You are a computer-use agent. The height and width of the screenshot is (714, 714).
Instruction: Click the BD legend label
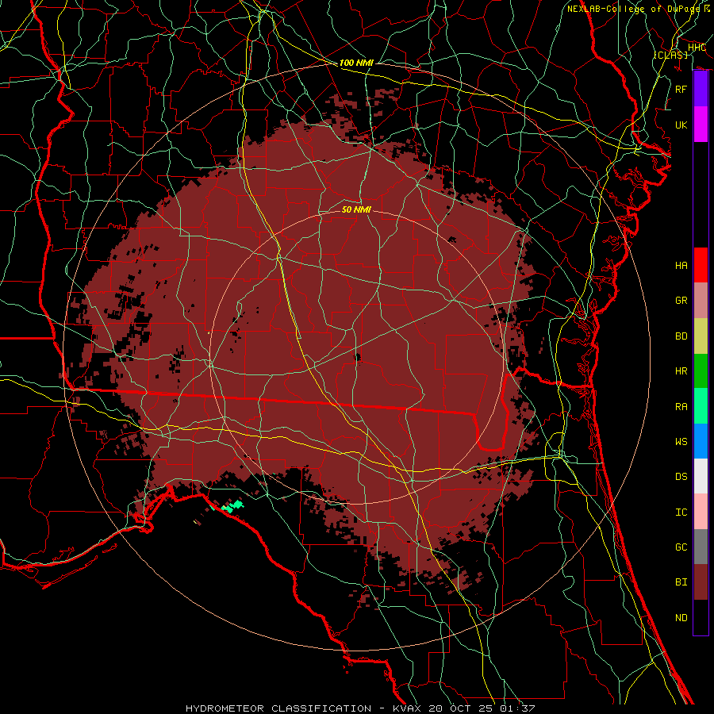[681, 336]
